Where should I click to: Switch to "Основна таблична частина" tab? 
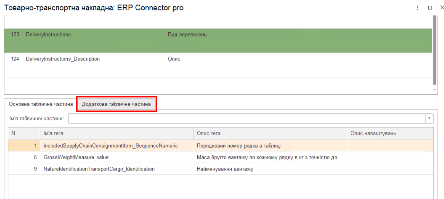click(x=41, y=104)
